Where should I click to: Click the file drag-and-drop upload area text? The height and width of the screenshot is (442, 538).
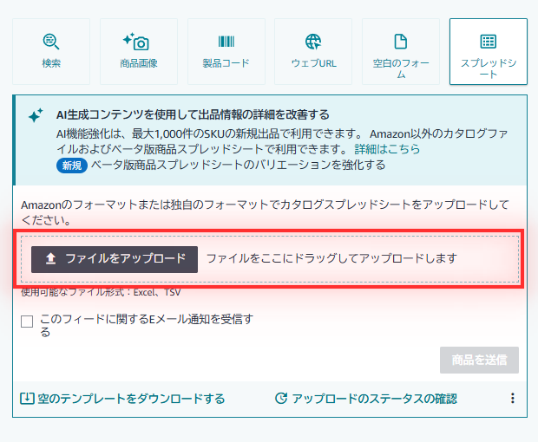pos(331,258)
